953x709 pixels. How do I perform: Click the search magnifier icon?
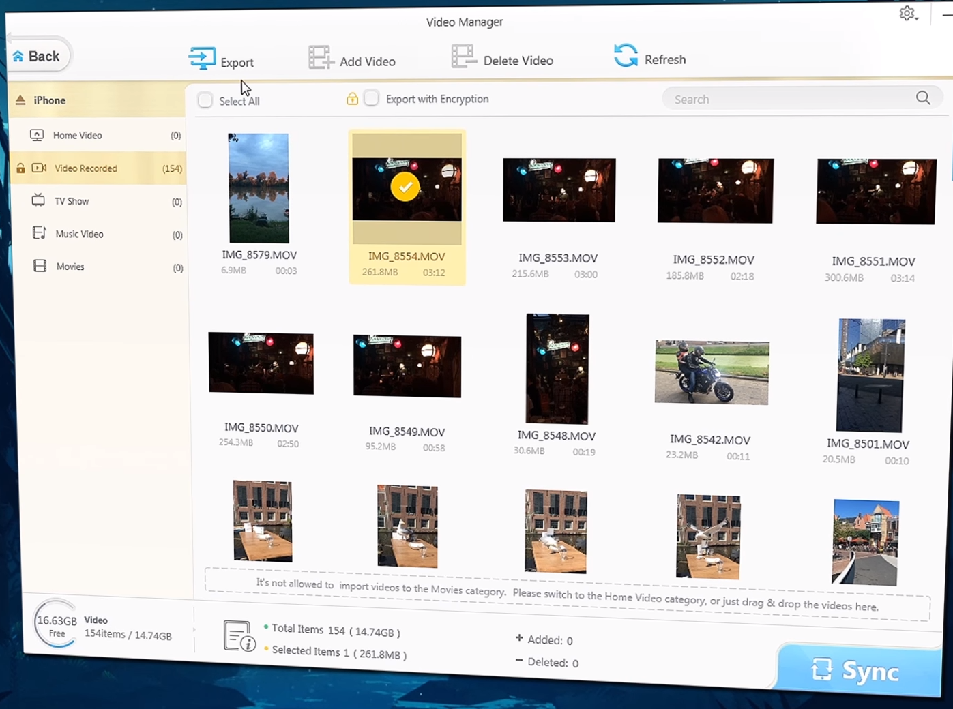923,98
